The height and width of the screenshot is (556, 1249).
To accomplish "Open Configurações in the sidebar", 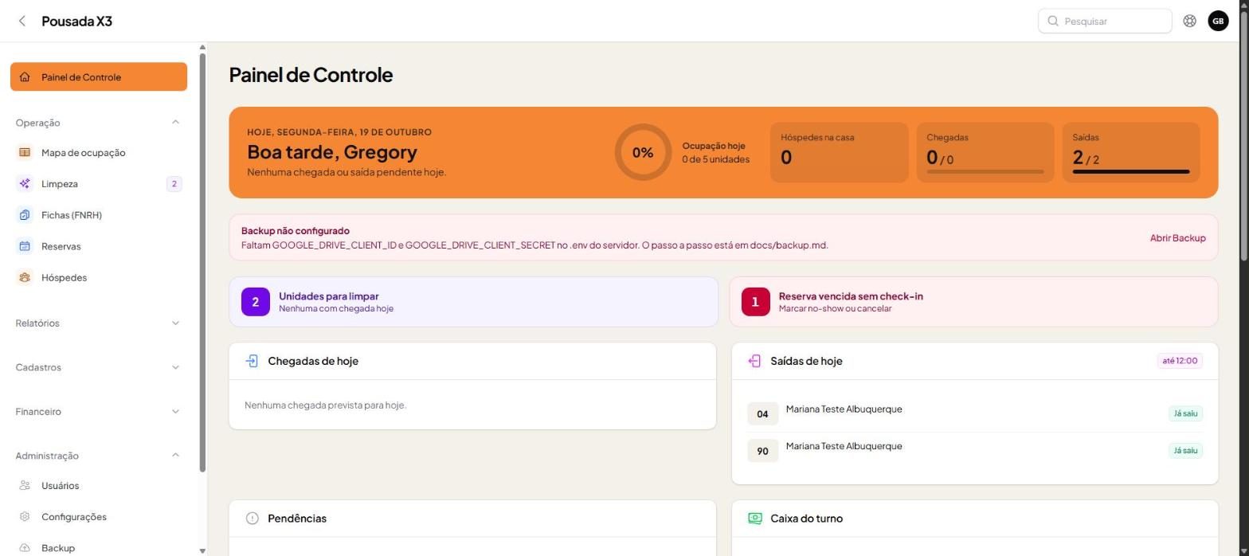I will pyautogui.click(x=99, y=516).
